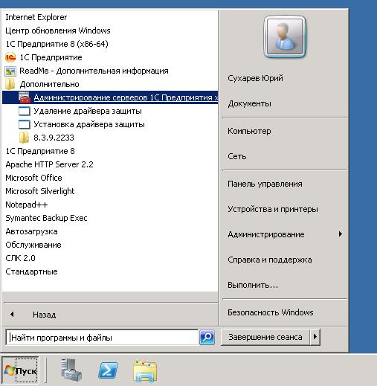
Task: Expand 1С Предприятие 8 folder
Action: point(40,151)
